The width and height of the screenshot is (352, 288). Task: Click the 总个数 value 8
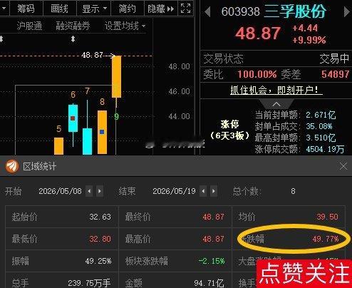[293, 191]
